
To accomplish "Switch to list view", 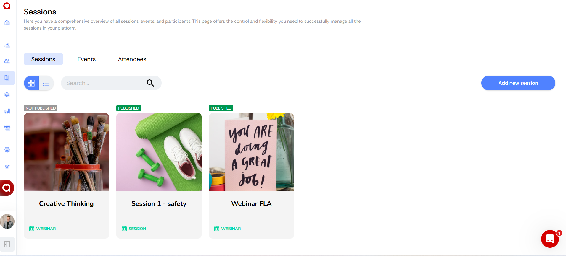I will pos(46,83).
